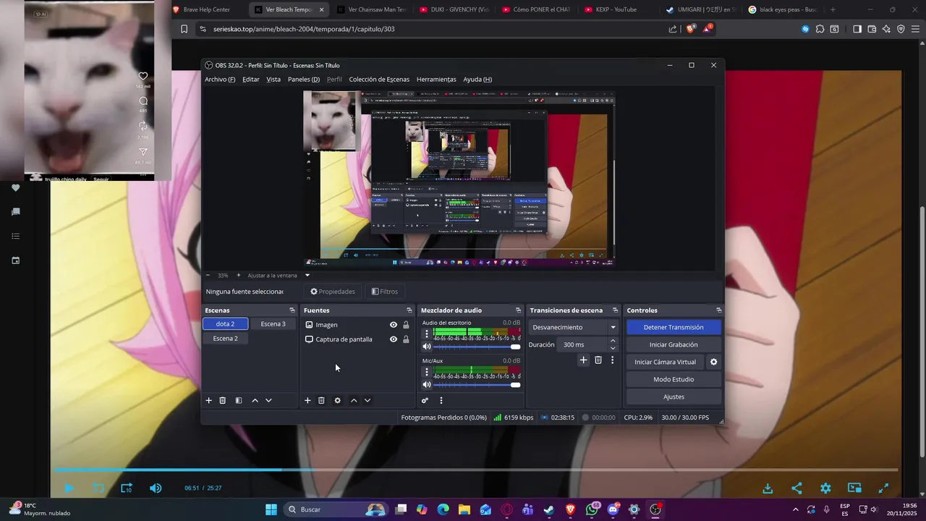Show hidden system tray icons chevron
Viewport: 926px width, 521px height.
click(x=796, y=509)
